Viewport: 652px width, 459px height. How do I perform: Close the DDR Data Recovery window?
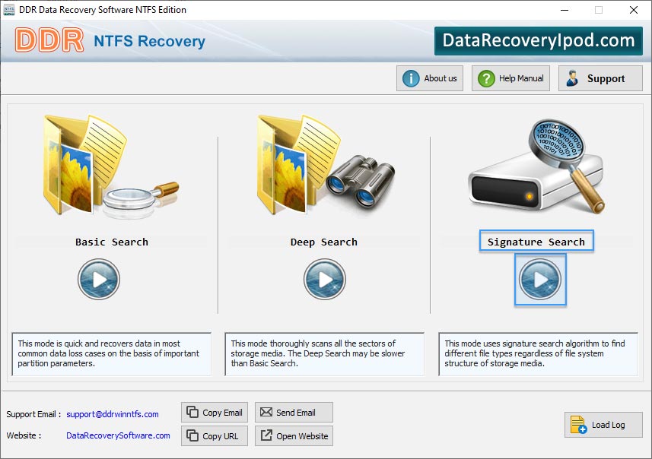click(633, 10)
